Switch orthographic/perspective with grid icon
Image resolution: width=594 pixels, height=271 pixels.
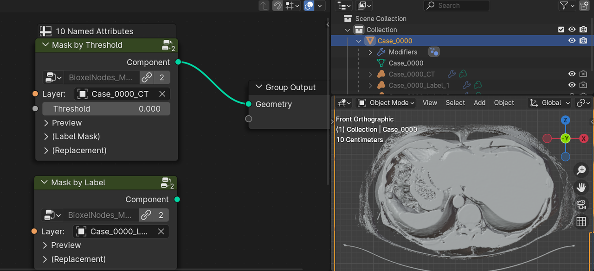[581, 222]
